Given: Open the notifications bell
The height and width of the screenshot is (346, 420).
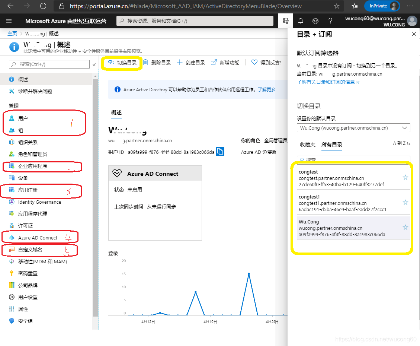Looking at the screenshot, I should click(x=301, y=21).
